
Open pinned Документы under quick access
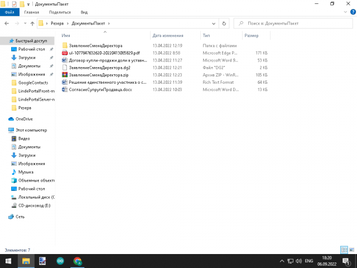30,66
